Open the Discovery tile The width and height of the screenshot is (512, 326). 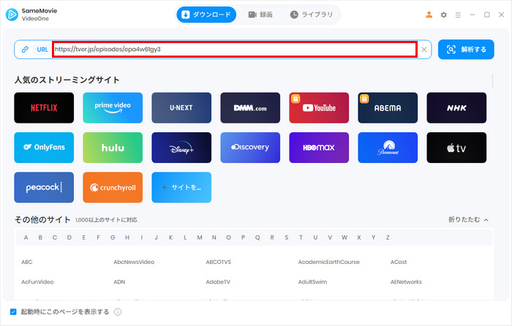coord(250,148)
